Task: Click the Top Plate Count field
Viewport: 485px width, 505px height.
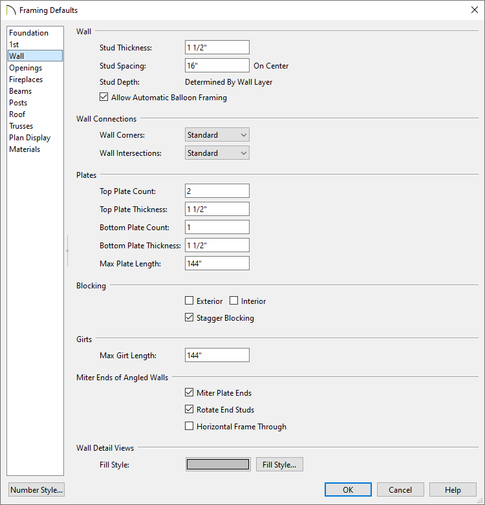Action: pyautogui.click(x=217, y=191)
